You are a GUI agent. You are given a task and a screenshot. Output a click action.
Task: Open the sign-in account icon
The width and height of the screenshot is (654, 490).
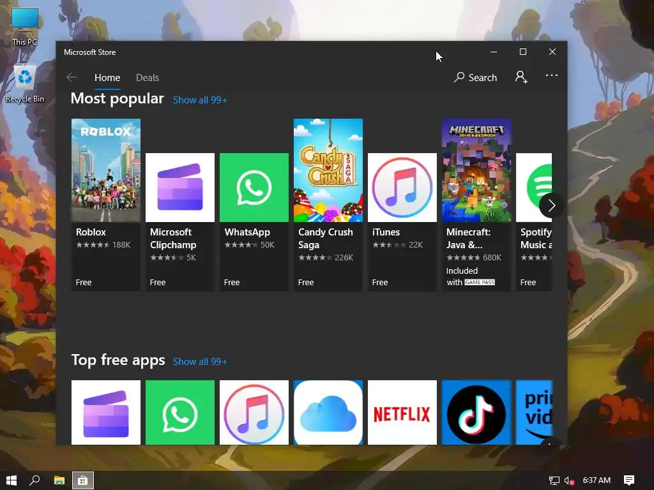[521, 77]
